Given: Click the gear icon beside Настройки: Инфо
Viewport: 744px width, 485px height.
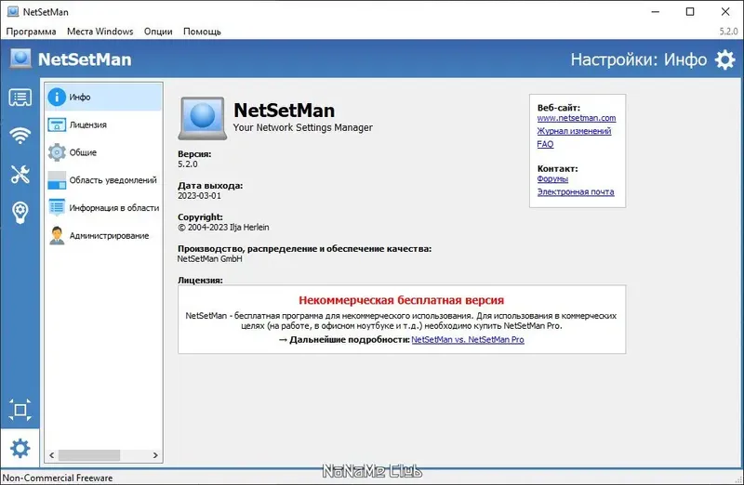Looking at the screenshot, I should point(725,59).
